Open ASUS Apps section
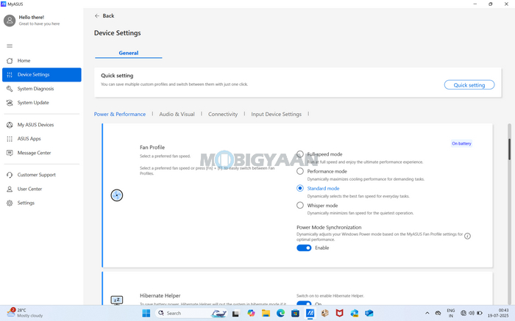 [42, 139]
